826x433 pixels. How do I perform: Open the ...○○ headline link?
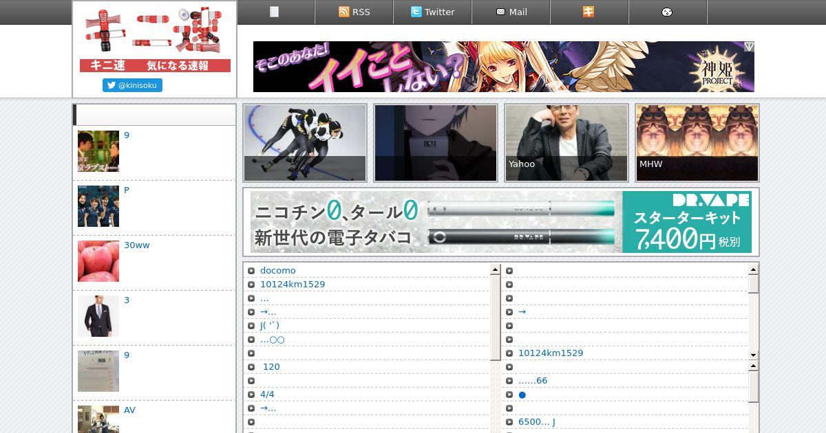273,339
